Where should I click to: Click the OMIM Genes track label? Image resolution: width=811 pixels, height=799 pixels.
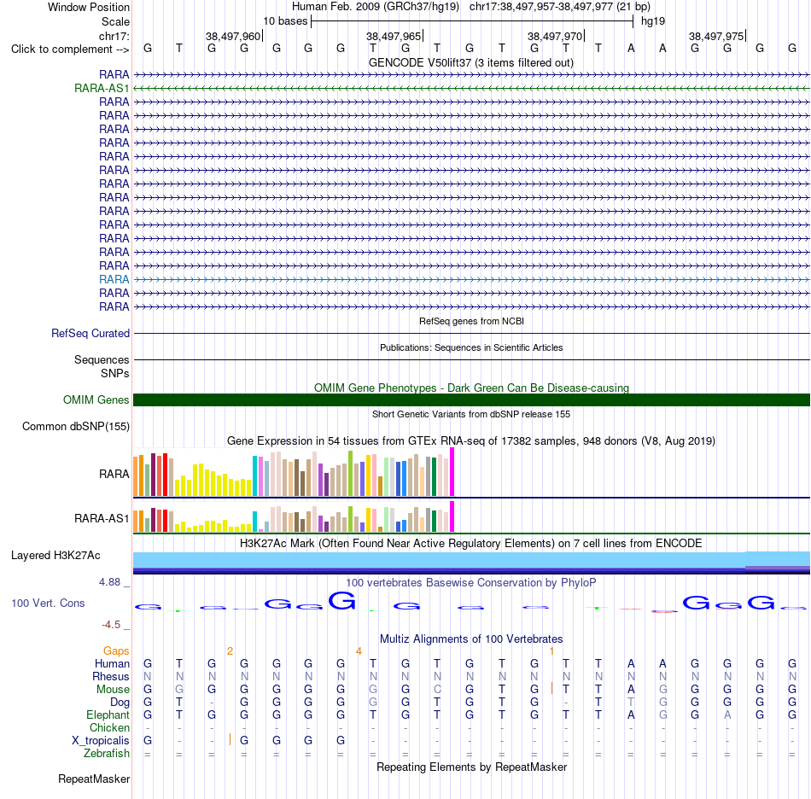pos(96,399)
